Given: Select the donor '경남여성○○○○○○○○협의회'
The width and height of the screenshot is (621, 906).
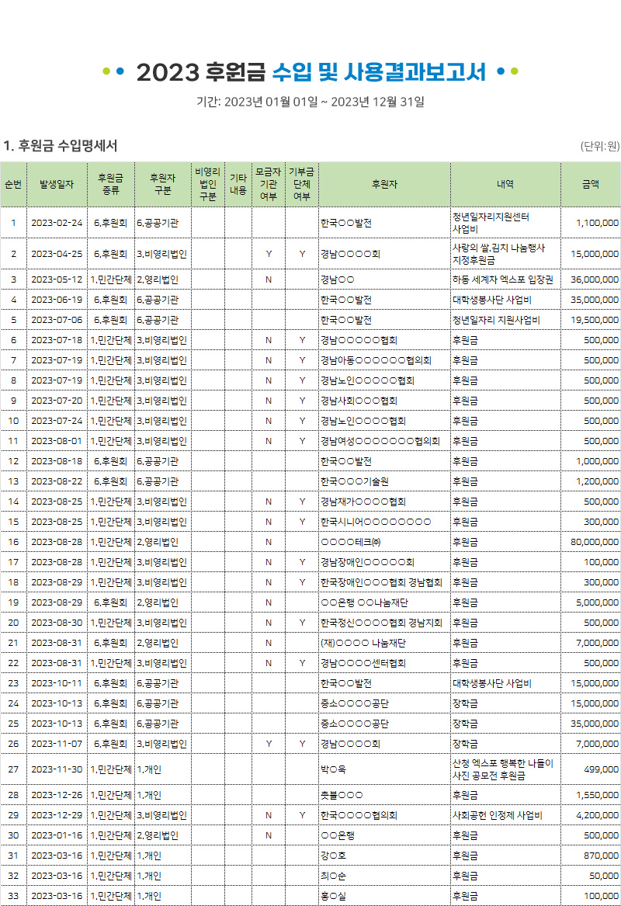Looking at the screenshot, I should (x=380, y=442).
